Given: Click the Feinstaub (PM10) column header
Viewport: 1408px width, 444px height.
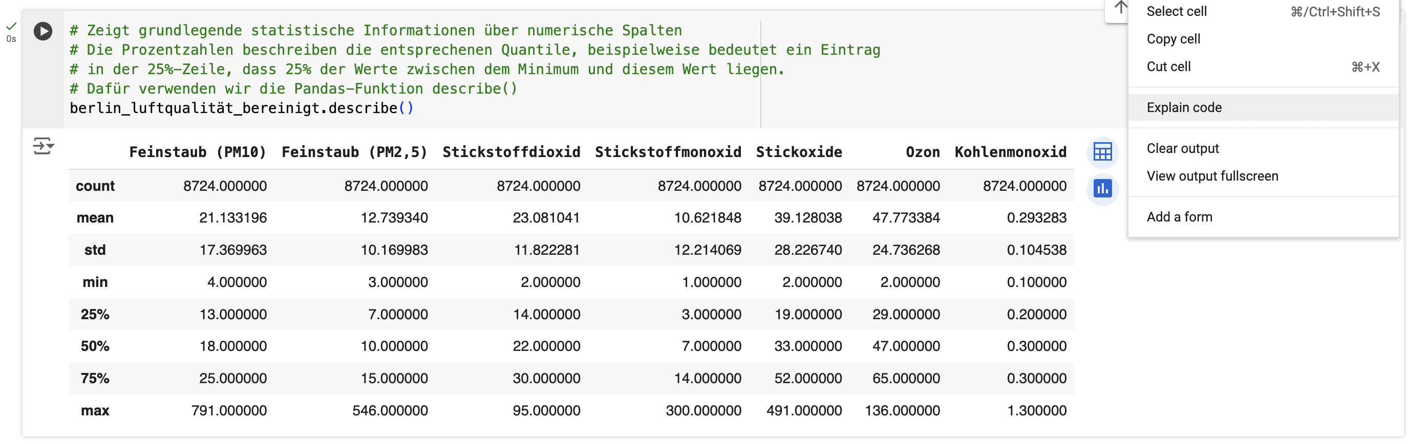Looking at the screenshot, I should [197, 152].
